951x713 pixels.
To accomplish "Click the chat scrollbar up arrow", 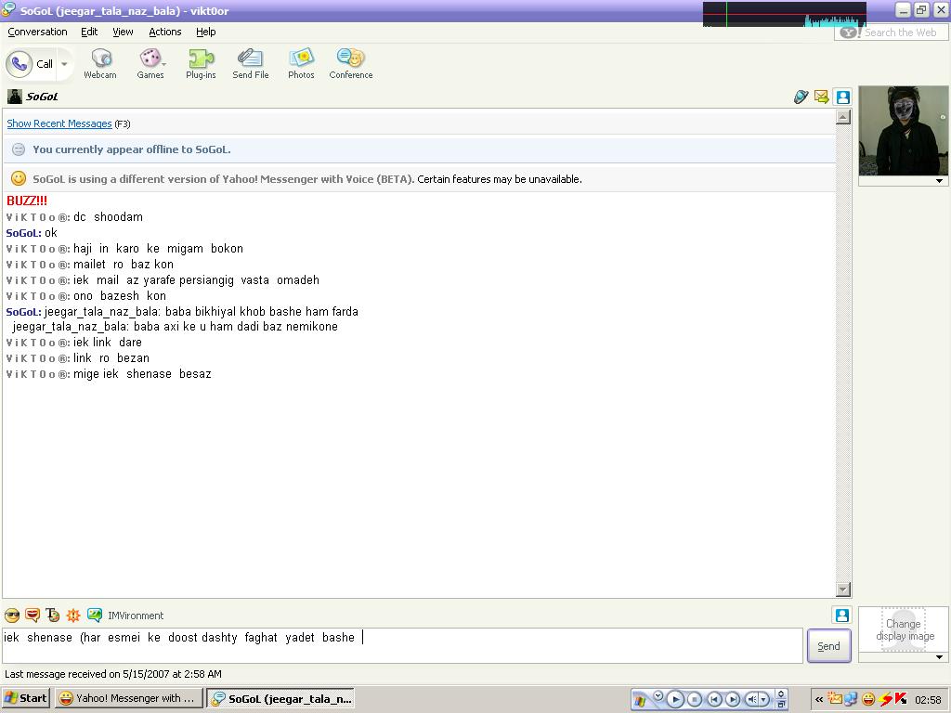I will [843, 117].
